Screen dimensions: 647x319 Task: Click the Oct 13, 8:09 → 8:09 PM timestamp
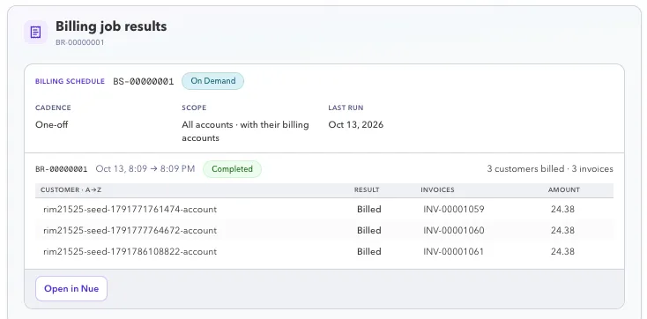145,169
